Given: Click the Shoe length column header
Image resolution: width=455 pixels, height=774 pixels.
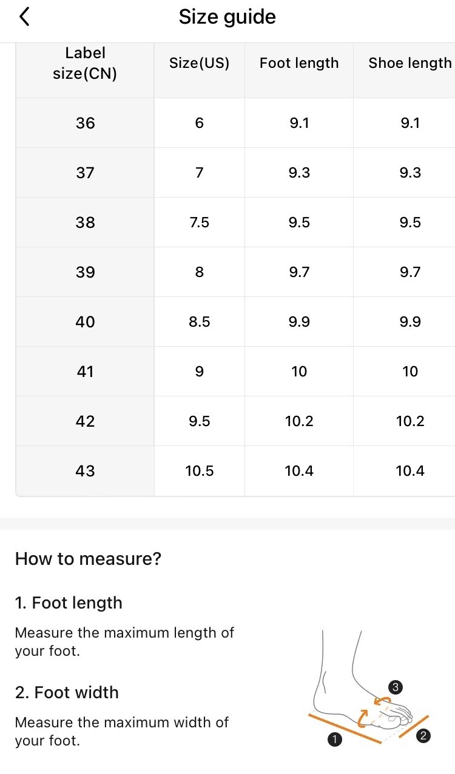Looking at the screenshot, I should [410, 64].
